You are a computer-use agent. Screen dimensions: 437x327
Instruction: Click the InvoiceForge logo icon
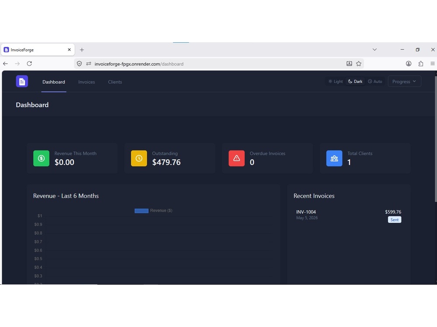(22, 81)
